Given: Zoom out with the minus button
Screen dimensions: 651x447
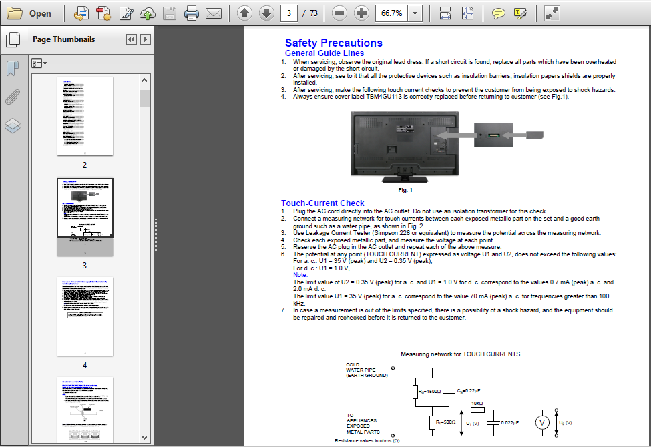Looking at the screenshot, I should pyautogui.click(x=339, y=13).
